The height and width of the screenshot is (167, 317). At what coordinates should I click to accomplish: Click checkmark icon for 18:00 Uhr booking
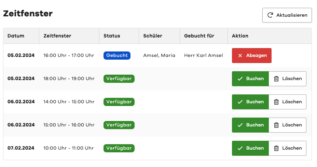click(x=240, y=79)
